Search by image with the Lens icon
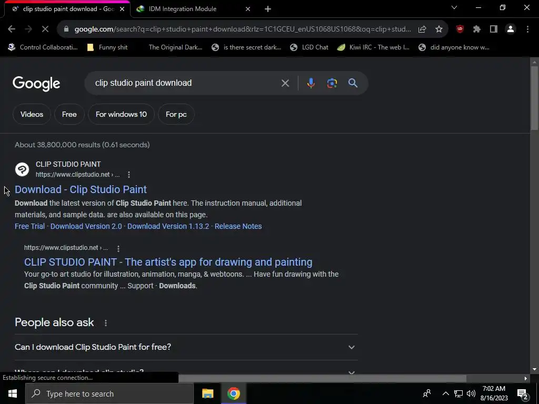 tap(332, 83)
